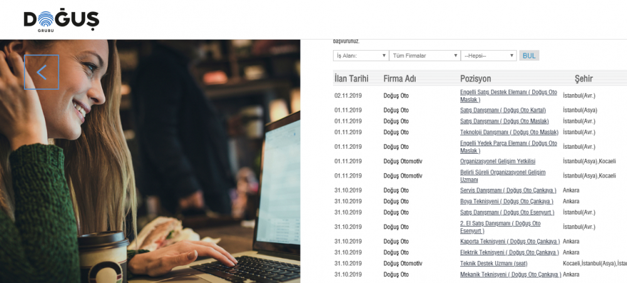Screen dimensions: 627x283
Task: Open Engelli Yedek Parça Elemanı listing
Action: pyautogui.click(x=508, y=146)
